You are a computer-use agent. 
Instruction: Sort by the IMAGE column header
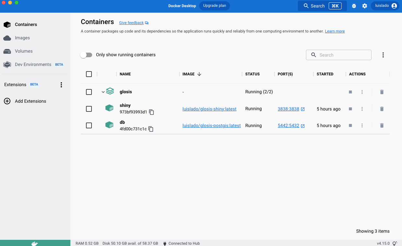tap(189, 74)
